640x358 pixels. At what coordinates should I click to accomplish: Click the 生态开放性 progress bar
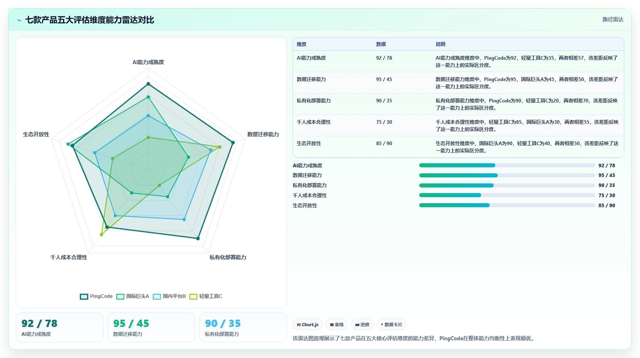tap(507, 205)
